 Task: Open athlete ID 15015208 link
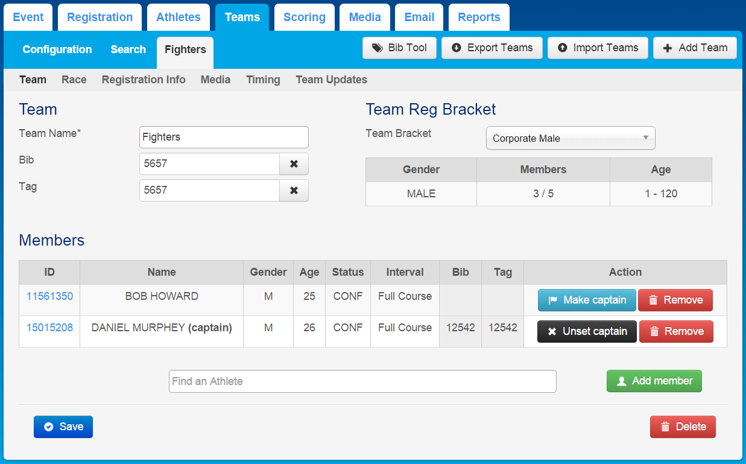[49, 328]
